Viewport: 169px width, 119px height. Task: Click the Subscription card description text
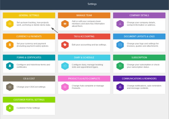[x=143, y=66]
